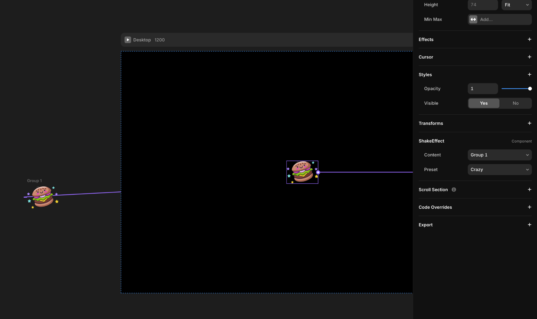Click the Export plus icon

point(529,225)
